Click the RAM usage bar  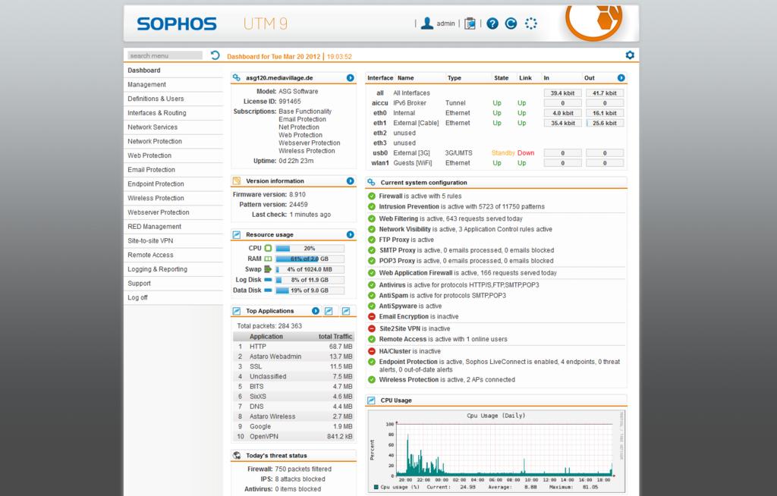[310, 259]
